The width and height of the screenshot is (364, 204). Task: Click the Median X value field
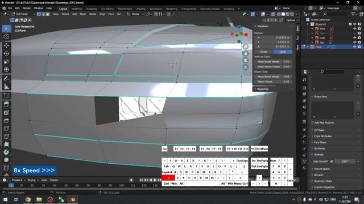click(x=273, y=37)
